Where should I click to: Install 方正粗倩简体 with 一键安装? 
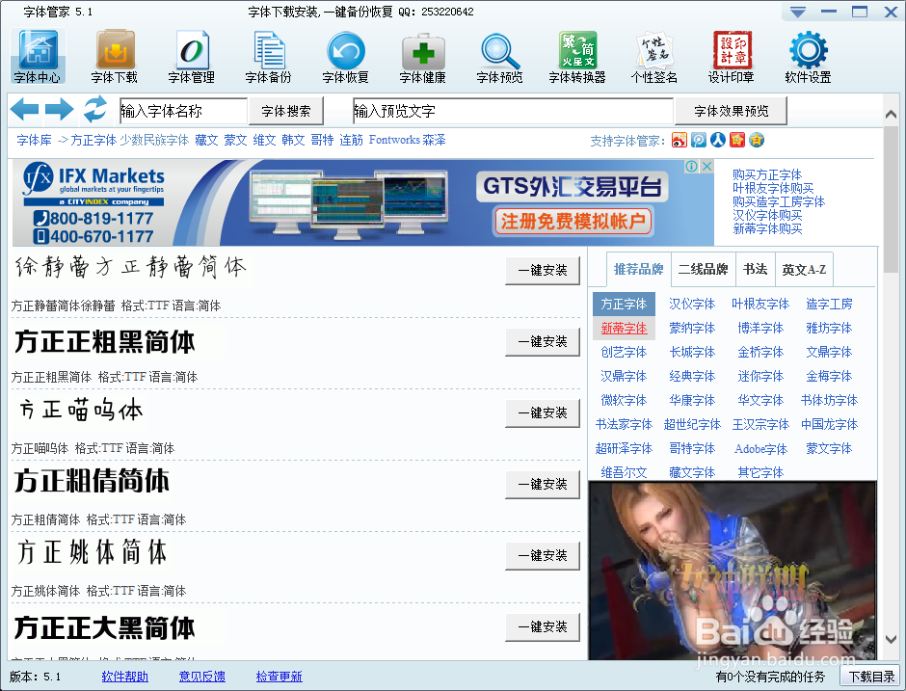543,484
